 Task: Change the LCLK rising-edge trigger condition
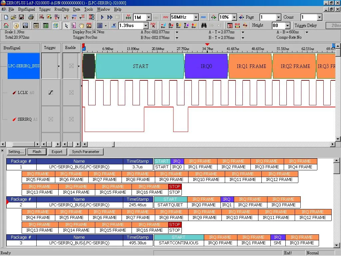pyautogui.click(x=51, y=93)
